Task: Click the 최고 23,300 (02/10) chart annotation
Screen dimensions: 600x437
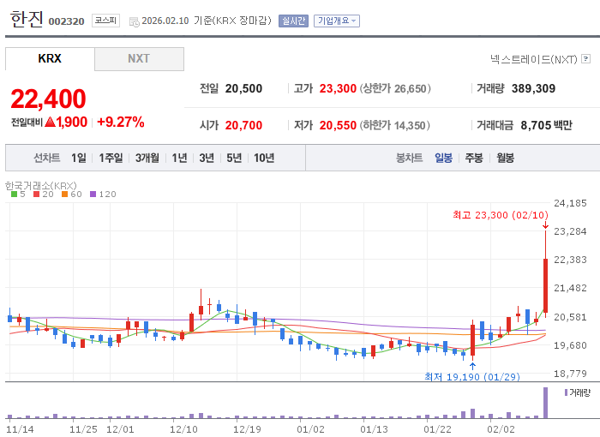Action: coord(501,215)
